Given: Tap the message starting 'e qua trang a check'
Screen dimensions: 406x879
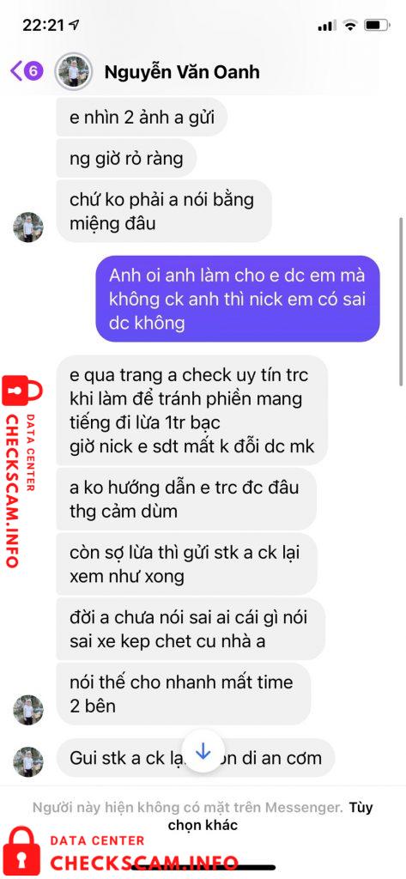Looking at the screenshot, I should click(191, 410).
